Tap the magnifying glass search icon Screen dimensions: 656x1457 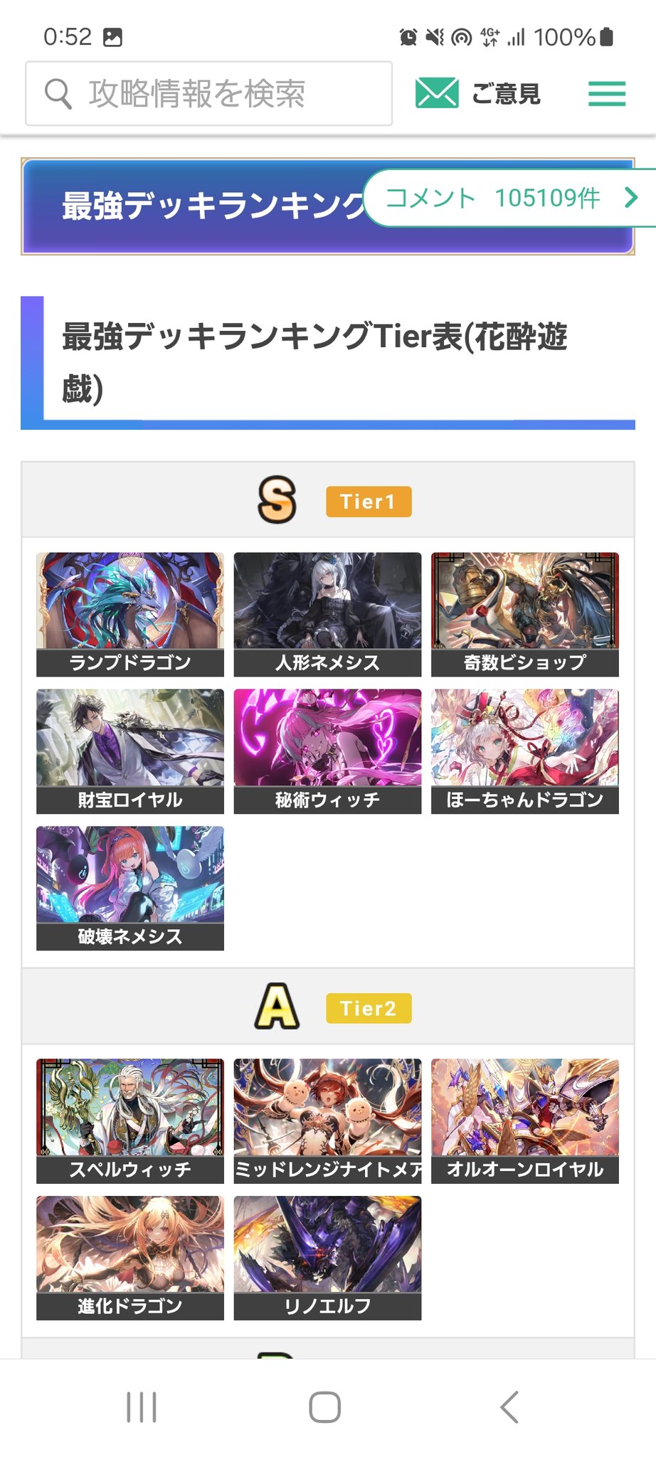coord(58,93)
